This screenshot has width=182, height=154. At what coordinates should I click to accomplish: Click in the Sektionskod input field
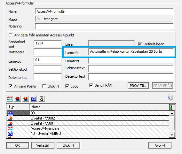coord(48,68)
